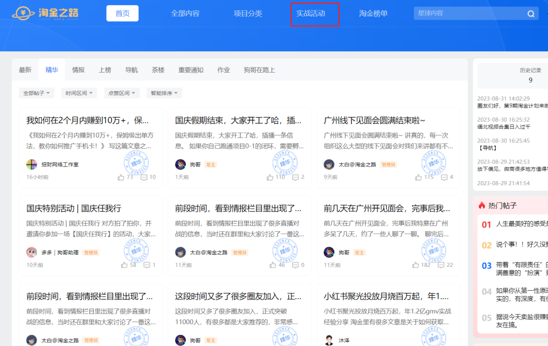Open post title 小红书聚光投放月烧百万起
The image size is (548, 346).
click(x=386, y=296)
